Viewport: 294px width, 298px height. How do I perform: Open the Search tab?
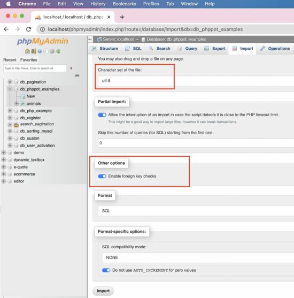point(159,49)
